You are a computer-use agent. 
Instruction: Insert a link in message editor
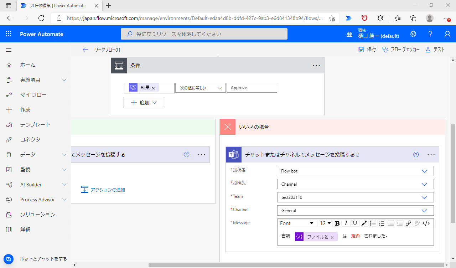pyautogui.click(x=409, y=223)
